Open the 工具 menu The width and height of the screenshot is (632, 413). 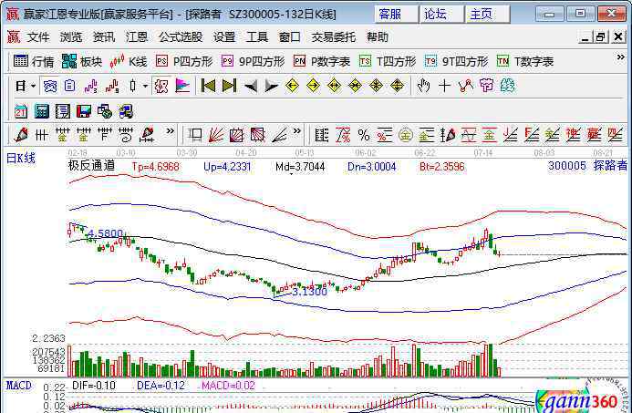(257, 37)
